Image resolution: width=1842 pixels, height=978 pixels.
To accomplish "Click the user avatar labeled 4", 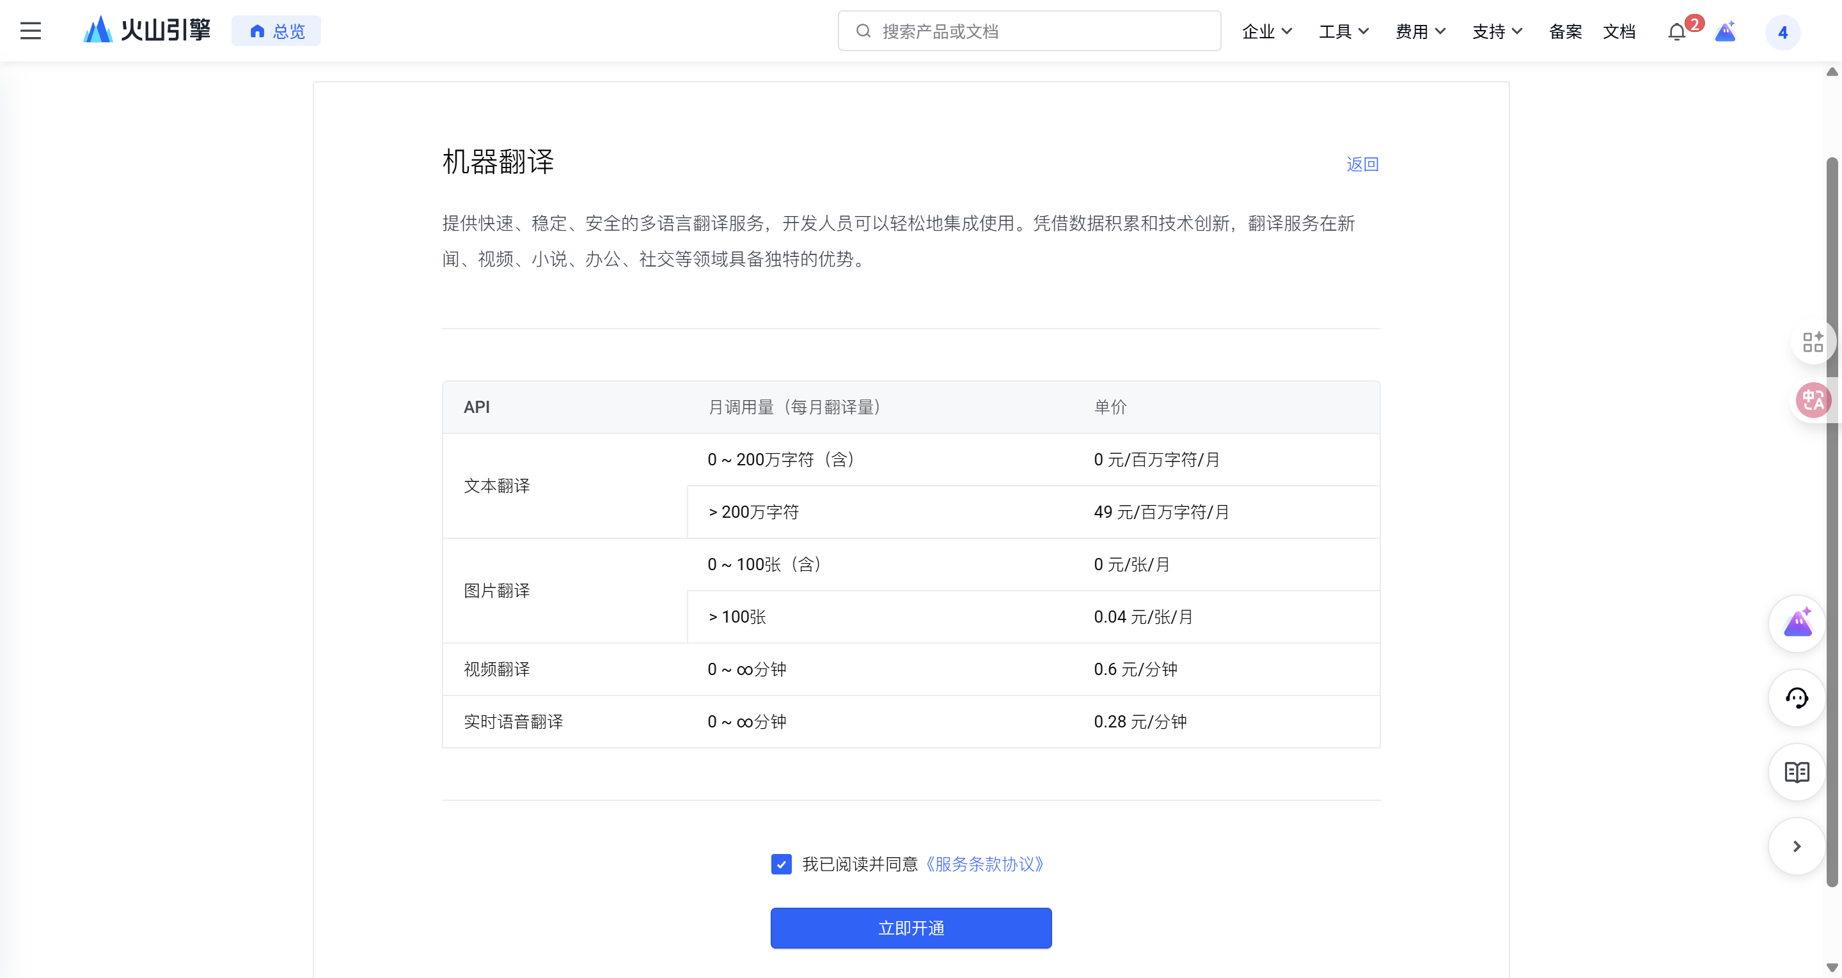I will 1782,32.
